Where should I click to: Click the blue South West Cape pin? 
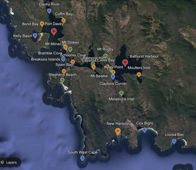click(82, 158)
